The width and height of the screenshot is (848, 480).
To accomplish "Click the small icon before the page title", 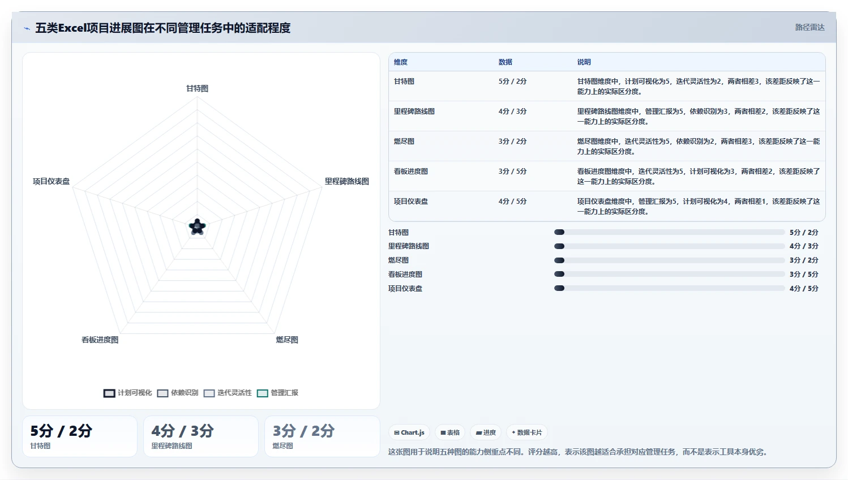I will 27,28.
